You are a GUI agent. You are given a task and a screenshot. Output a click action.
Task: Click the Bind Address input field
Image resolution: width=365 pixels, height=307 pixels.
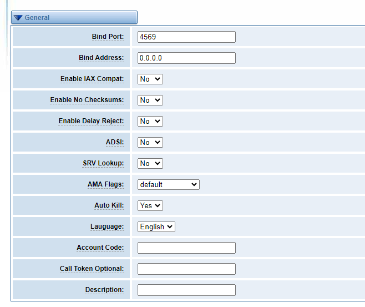click(186, 58)
